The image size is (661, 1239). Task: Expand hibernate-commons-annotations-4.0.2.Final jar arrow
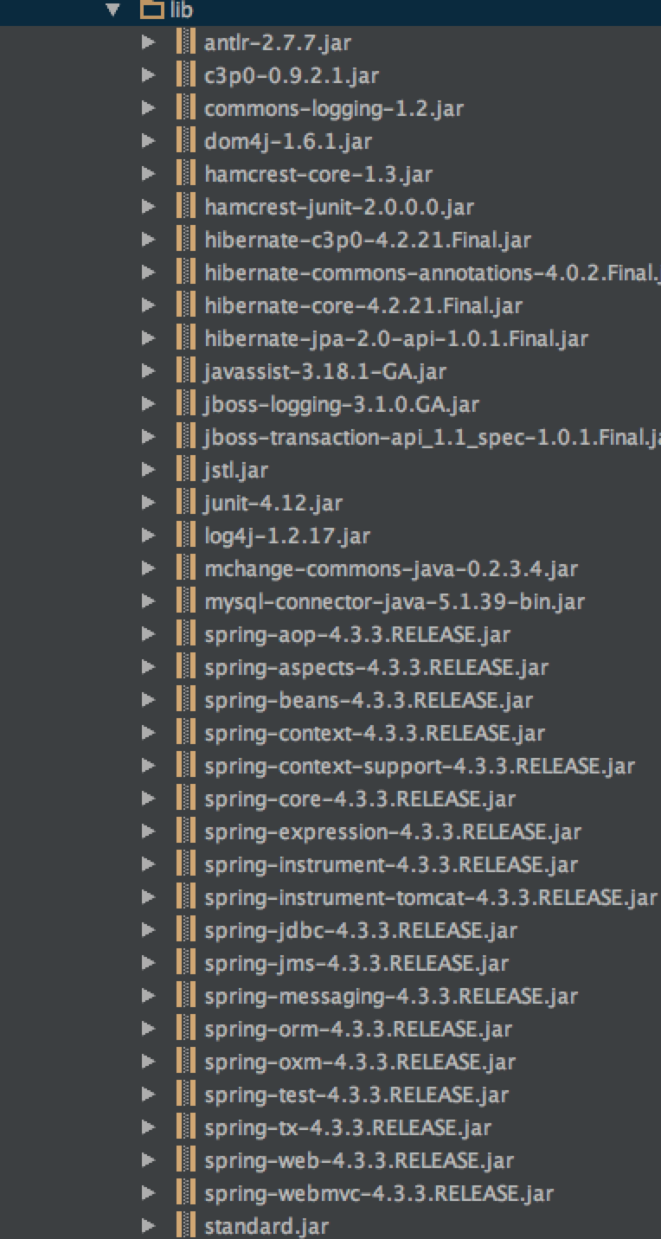(x=149, y=272)
